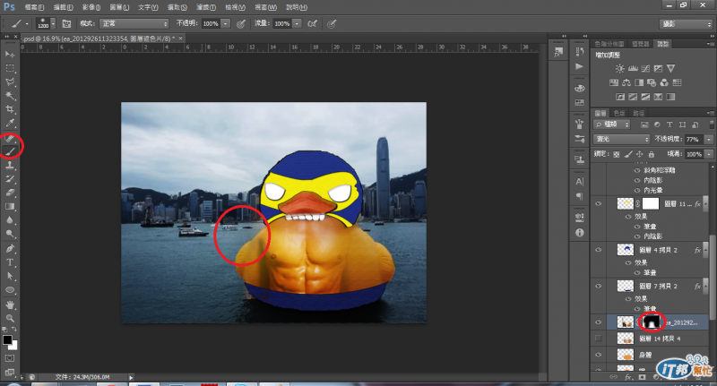Hide layer 圖層 11 via eye icon
This screenshot has width=717, height=386.
point(598,203)
